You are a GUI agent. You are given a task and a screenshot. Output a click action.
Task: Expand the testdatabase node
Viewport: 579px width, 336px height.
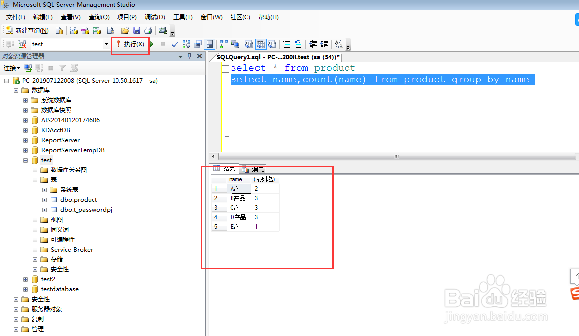click(25, 290)
